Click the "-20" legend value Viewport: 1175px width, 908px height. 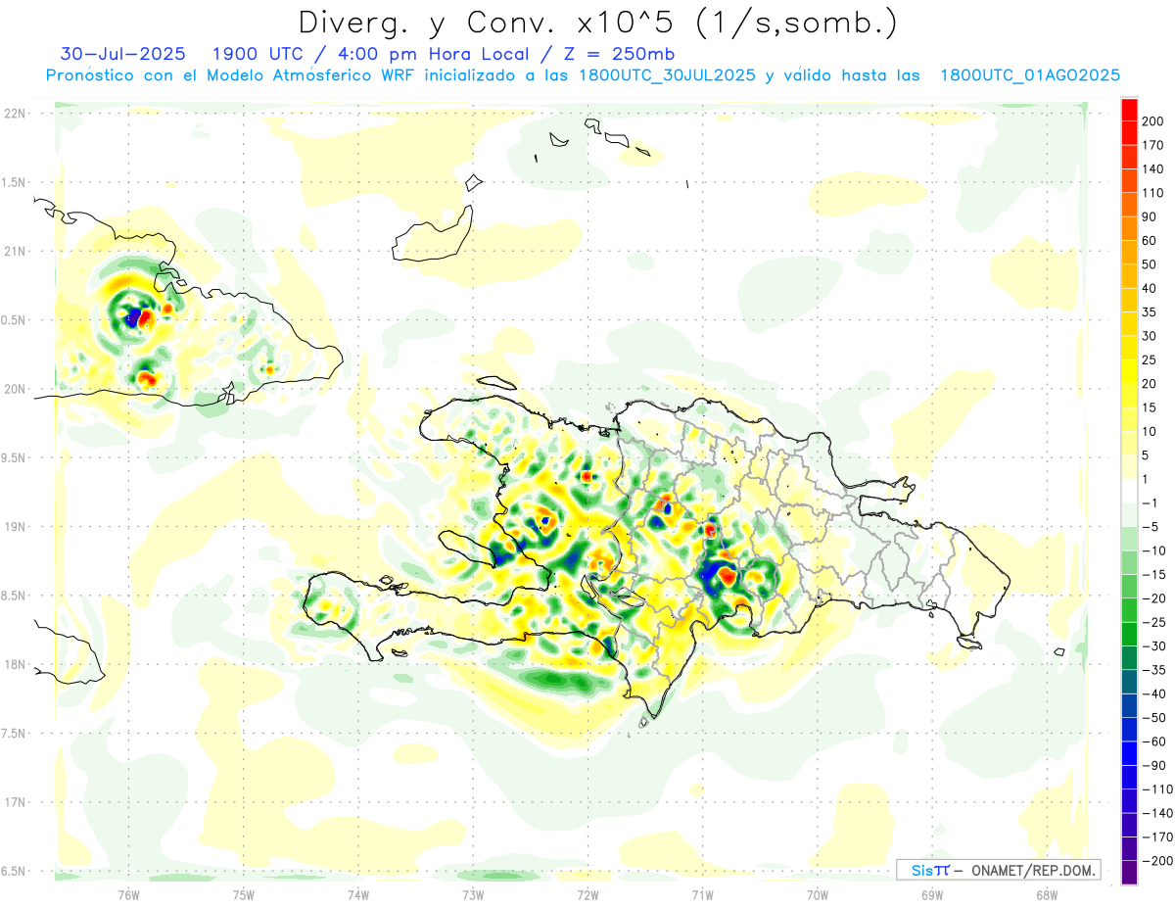[x=1152, y=598]
